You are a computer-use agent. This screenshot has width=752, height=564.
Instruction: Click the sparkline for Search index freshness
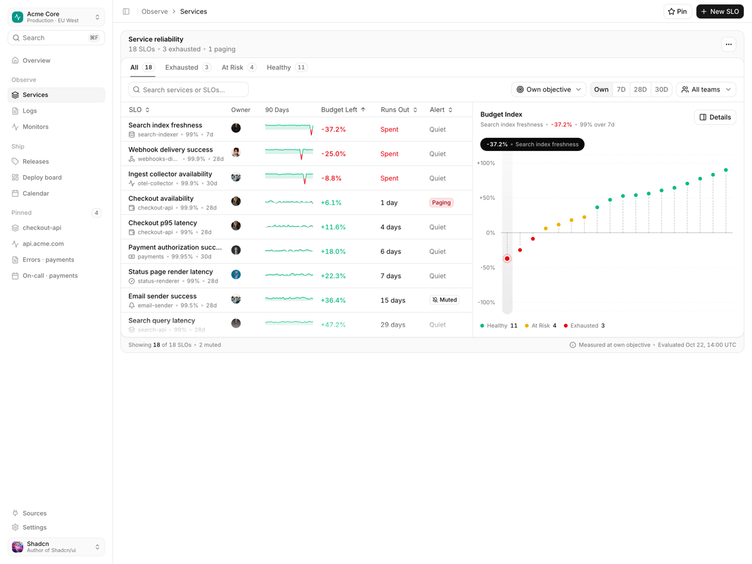tap(289, 129)
